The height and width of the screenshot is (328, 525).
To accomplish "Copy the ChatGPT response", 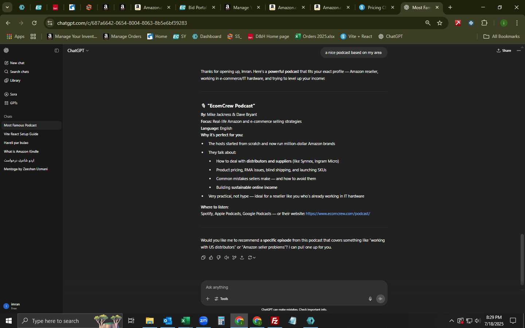I will pos(203,258).
